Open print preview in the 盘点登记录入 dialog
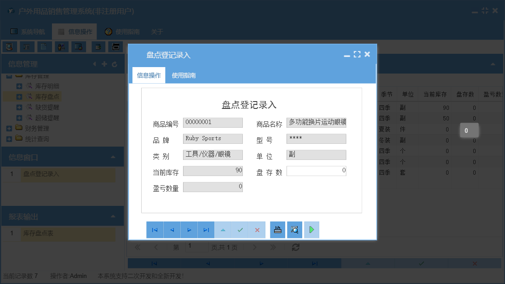Screen dimensions: 505x284 coord(294,229)
